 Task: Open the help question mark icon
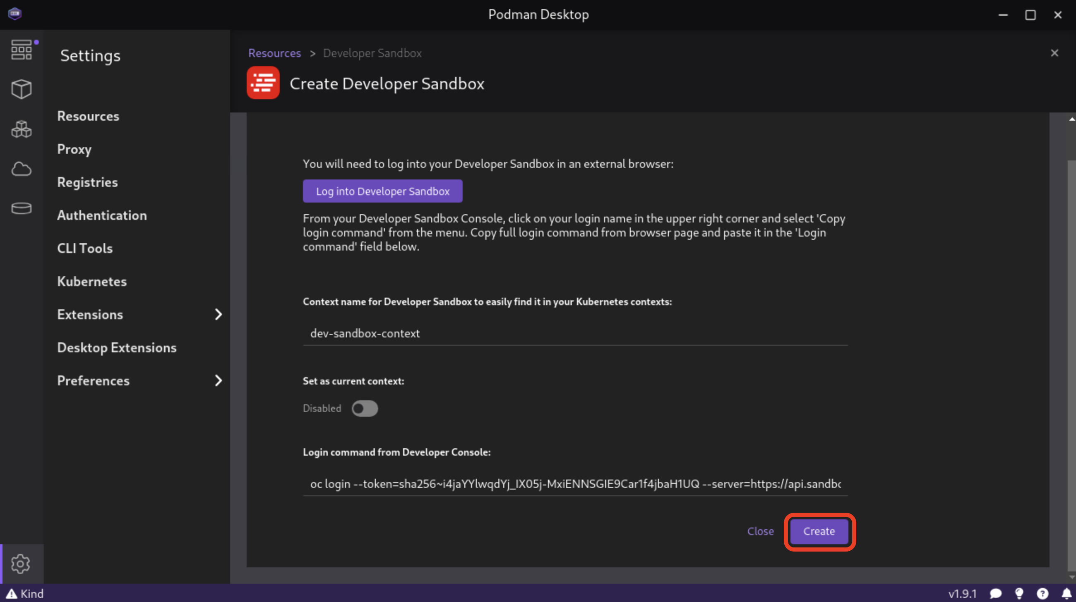pos(1042,593)
